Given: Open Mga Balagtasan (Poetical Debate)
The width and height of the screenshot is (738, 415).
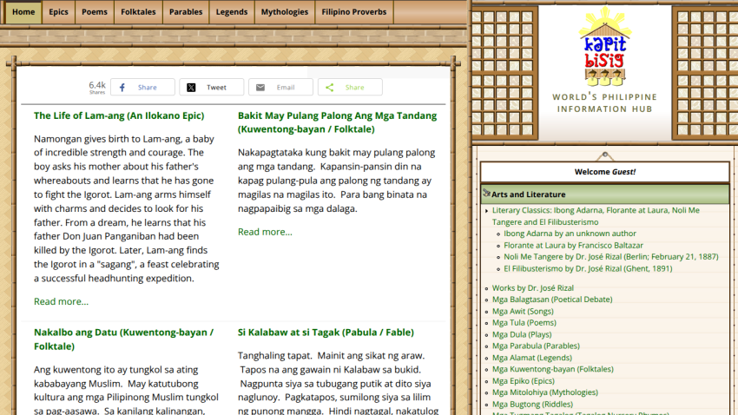Looking at the screenshot, I should tap(552, 300).
